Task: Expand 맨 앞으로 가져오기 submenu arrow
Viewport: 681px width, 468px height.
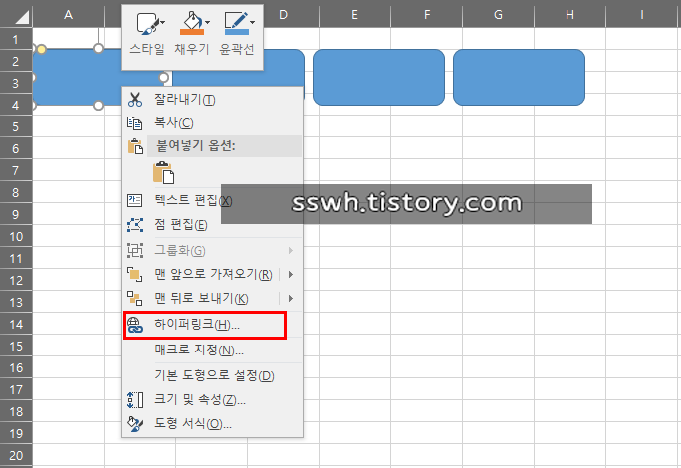Action: 291,274
